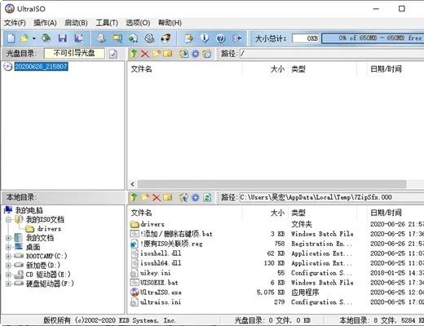Click the 0% of 650MB capacity bar
Screen dimensions: 424x326
point(373,38)
